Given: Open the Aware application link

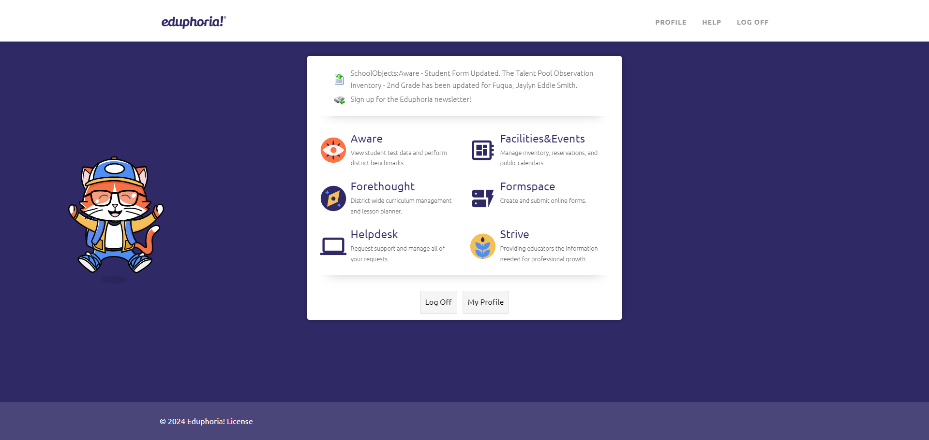Looking at the screenshot, I should coord(366,139).
